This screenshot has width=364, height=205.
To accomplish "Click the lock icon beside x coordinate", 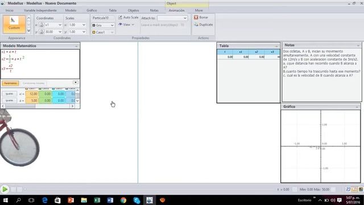I will pyautogui.click(x=42, y=25).
